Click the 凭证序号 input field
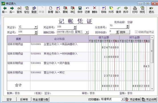 pyautogui.click(x=65, y=27)
